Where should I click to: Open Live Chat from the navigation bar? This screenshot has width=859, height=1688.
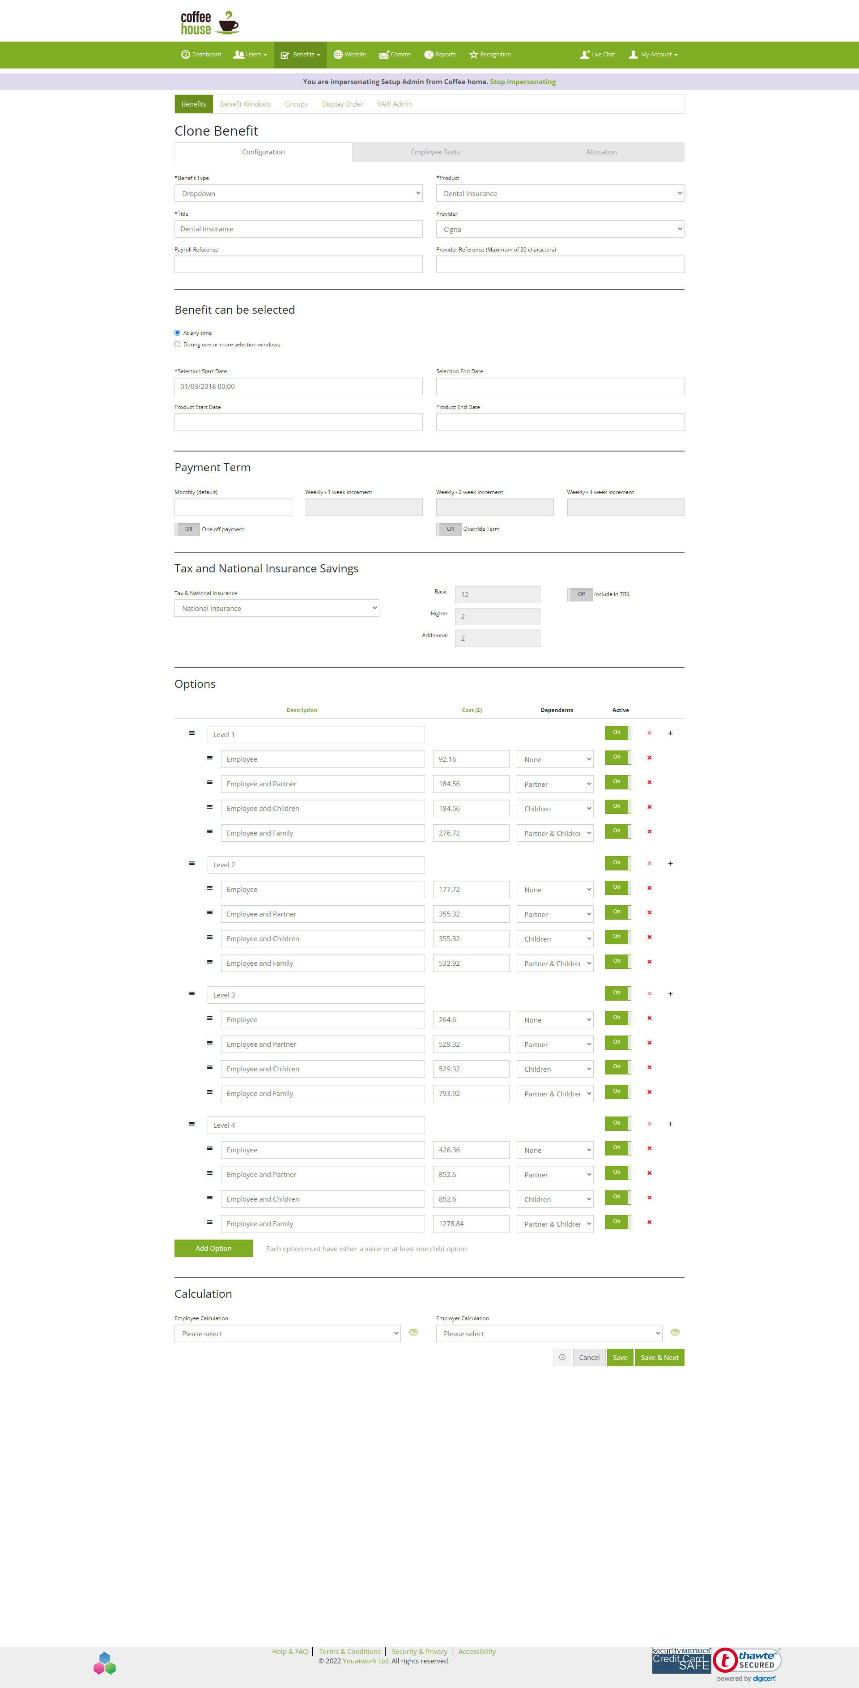pos(598,55)
